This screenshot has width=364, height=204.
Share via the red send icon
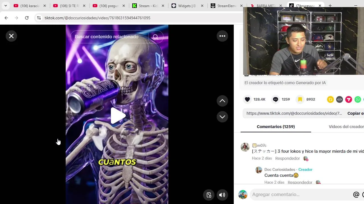(349, 99)
